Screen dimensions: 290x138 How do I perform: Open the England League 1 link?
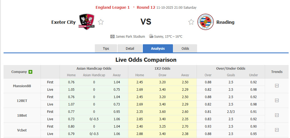pos(113,7)
